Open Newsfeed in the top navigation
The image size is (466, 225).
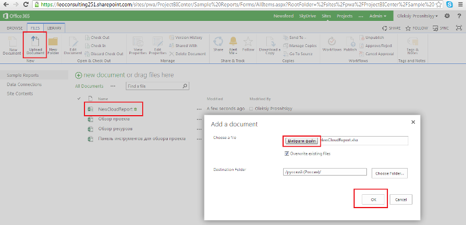[x=284, y=16]
